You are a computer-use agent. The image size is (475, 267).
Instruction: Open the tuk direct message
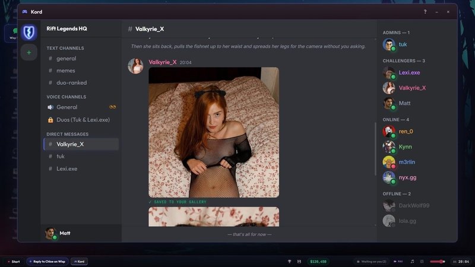coord(81,157)
